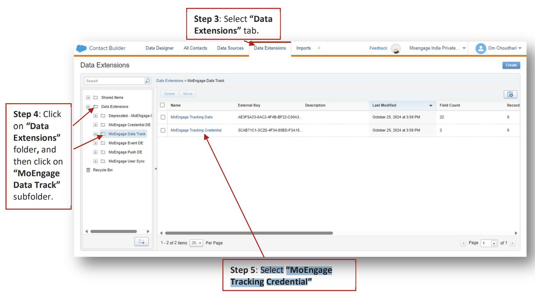Viewport: 535px width, 300px height.
Task: Check the MoEngage Tracking Credential row checkbox
Action: (163, 130)
